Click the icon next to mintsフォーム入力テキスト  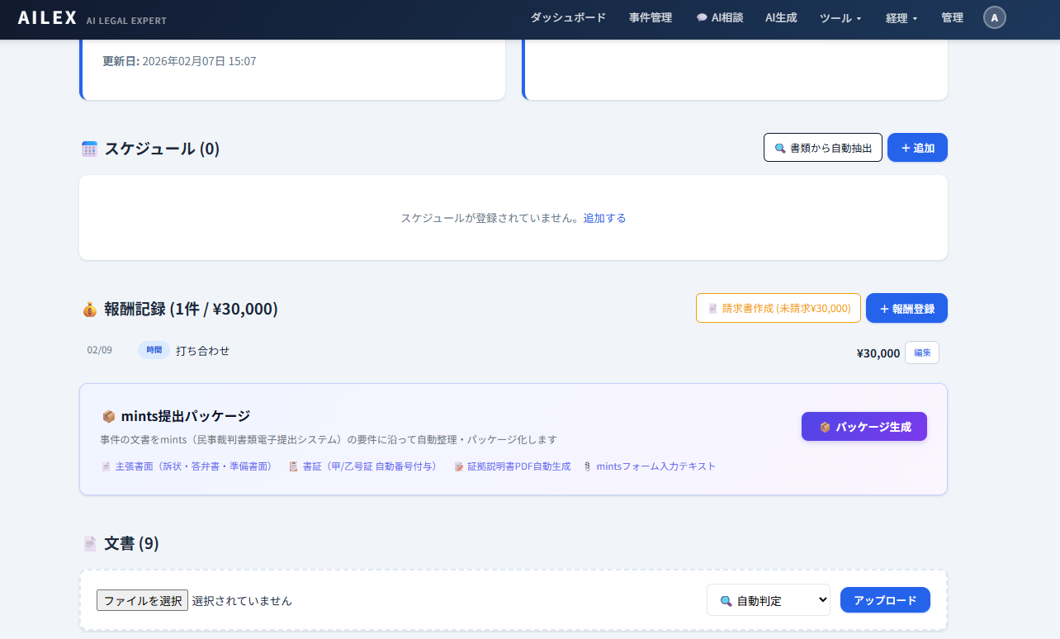[587, 466]
